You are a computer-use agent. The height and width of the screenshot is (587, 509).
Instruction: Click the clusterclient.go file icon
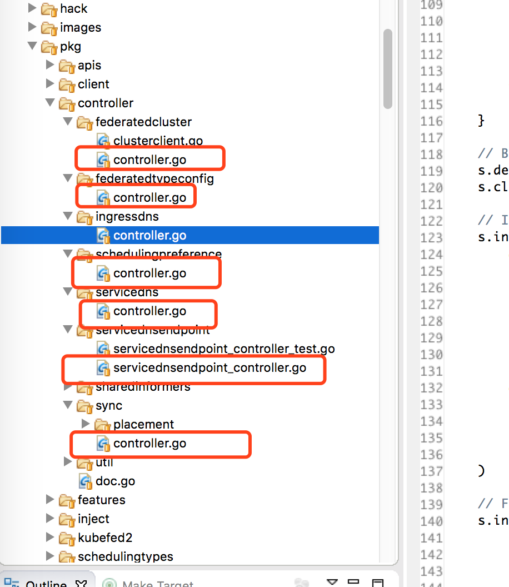click(103, 141)
